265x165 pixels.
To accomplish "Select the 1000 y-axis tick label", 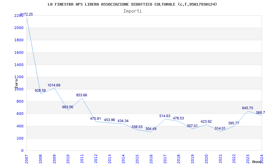I will pos(19,89).
